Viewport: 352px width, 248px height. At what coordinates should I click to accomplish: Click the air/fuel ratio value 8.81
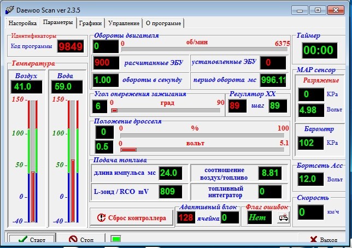tap(270, 173)
